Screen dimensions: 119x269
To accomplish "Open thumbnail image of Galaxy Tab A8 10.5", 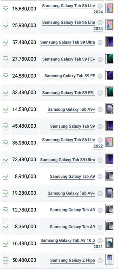I will coord(109,242).
